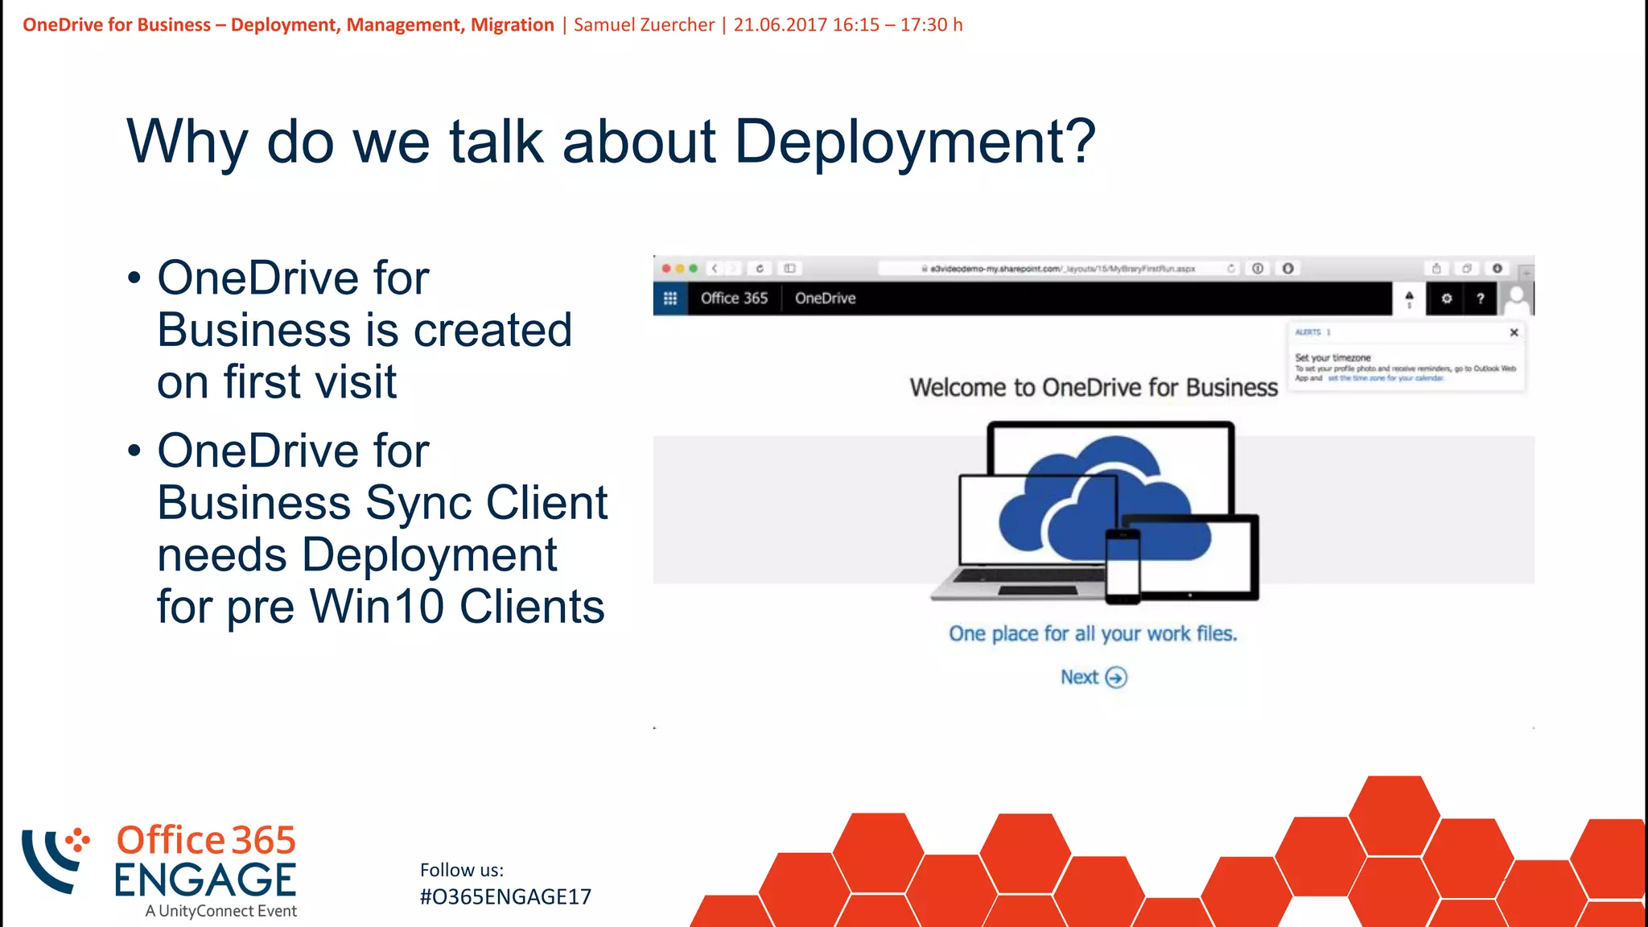Viewport: 1648px width, 927px height.
Task: Open the Office 365 app launcher grid
Action: coord(670,299)
